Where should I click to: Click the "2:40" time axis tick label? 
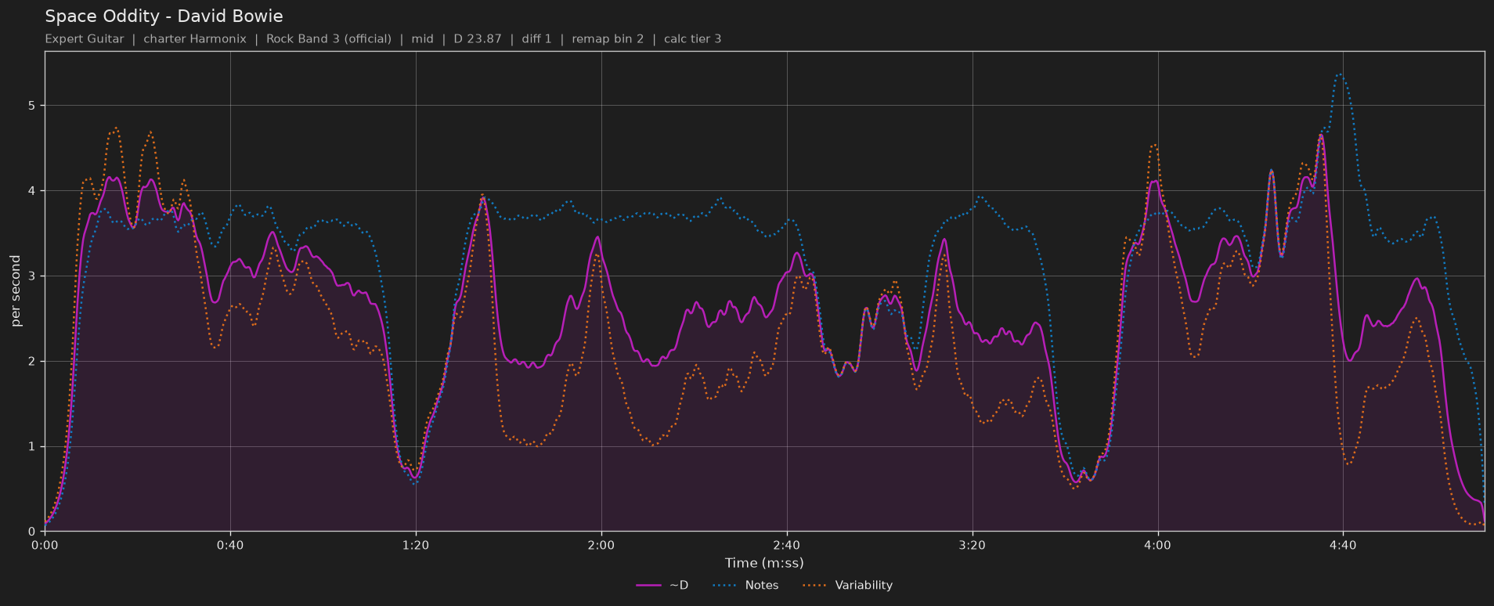click(x=787, y=545)
